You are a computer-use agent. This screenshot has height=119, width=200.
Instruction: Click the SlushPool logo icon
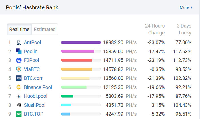tap(19, 105)
